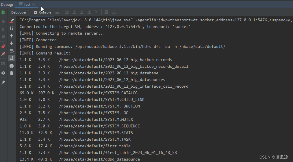Click the '[INFO] Running command' hdfs line
This screenshot has height=162, width=293.
(123, 47)
